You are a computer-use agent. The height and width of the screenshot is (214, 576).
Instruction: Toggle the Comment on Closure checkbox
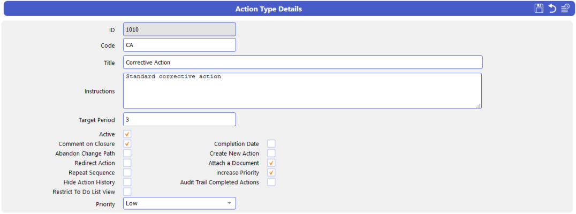127,144
